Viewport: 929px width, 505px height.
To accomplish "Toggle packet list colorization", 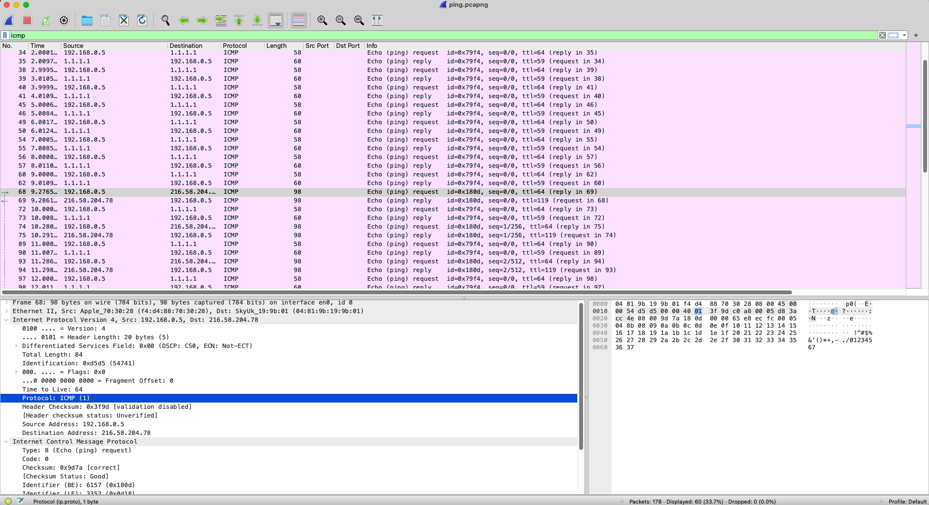I will pos(299,20).
